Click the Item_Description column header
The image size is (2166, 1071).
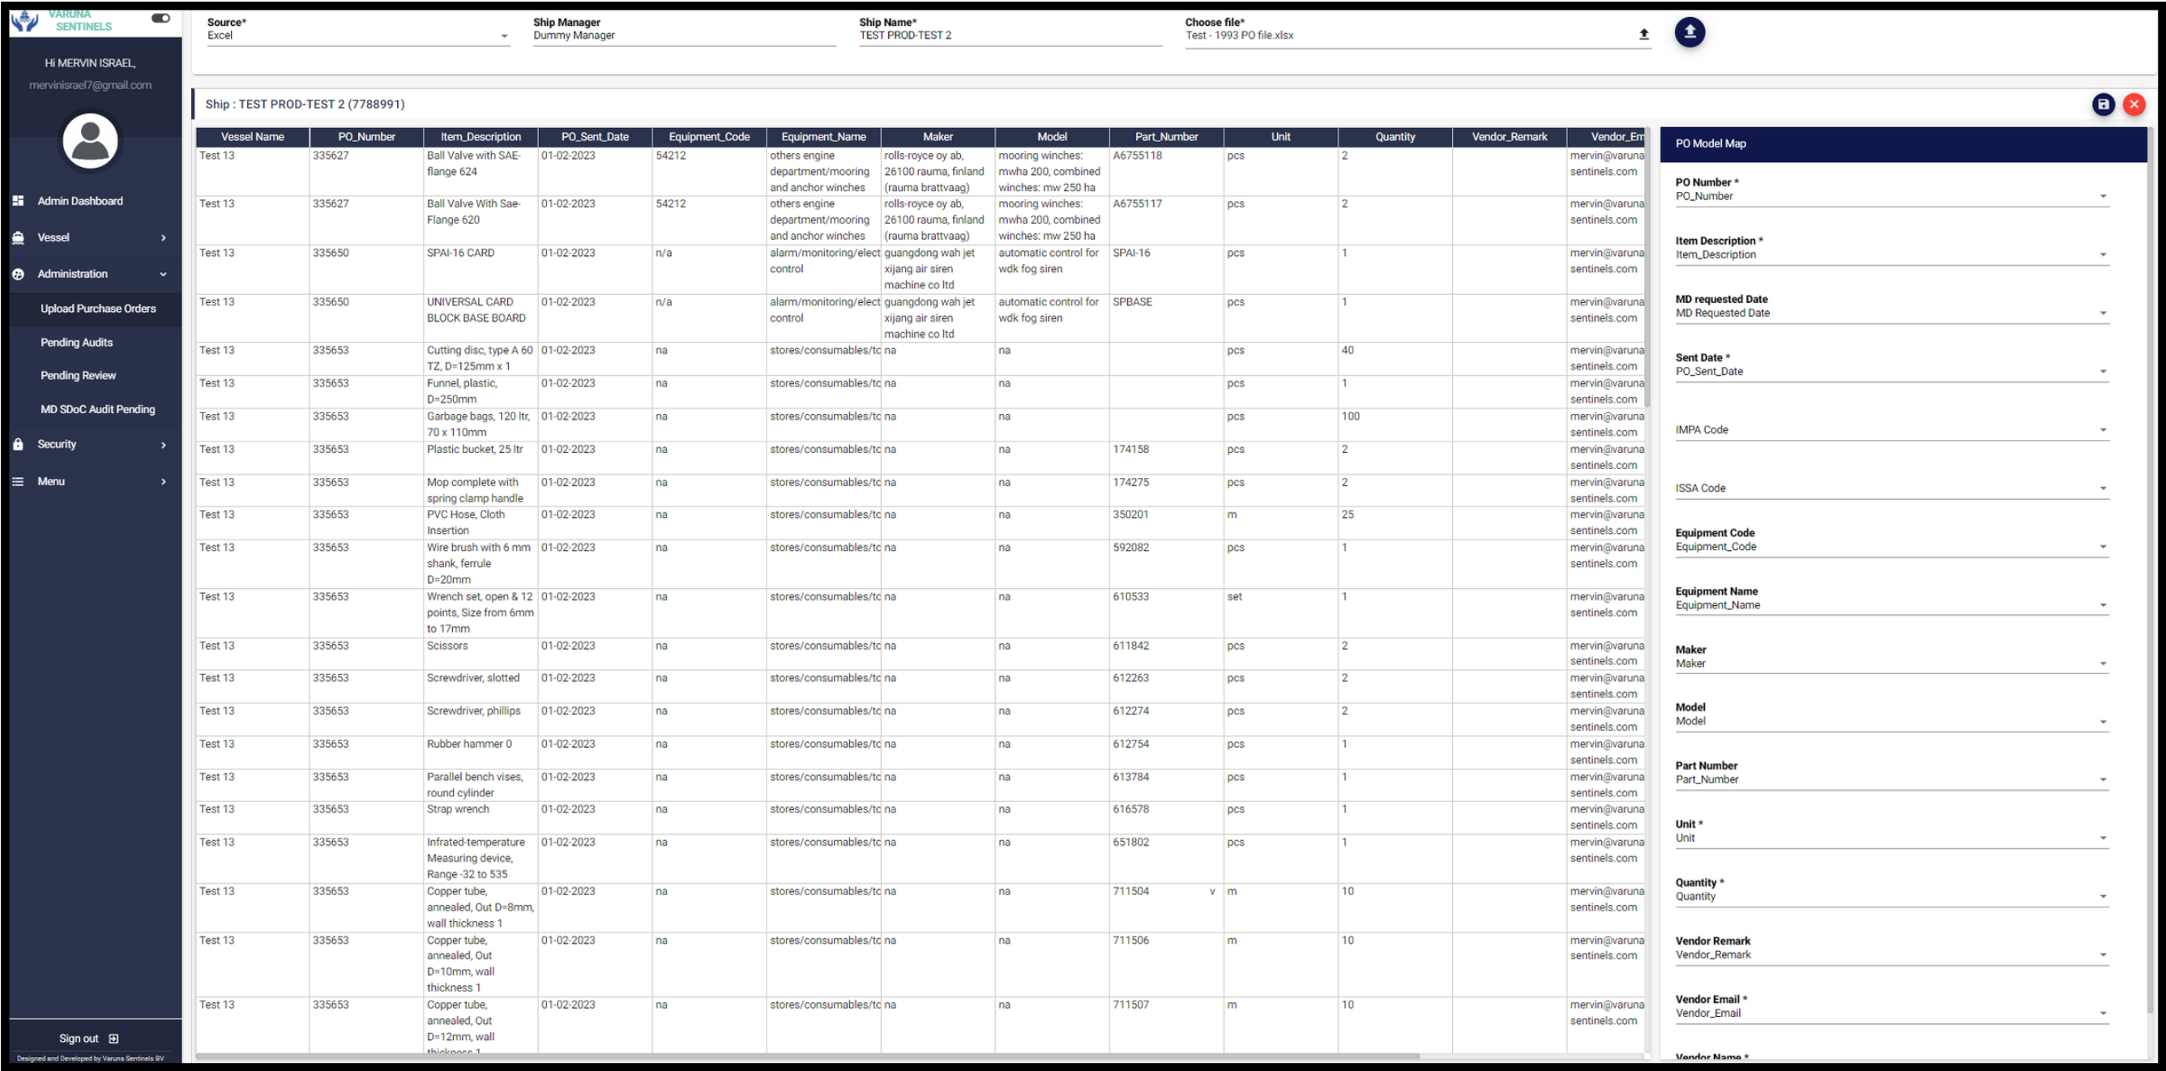click(481, 137)
